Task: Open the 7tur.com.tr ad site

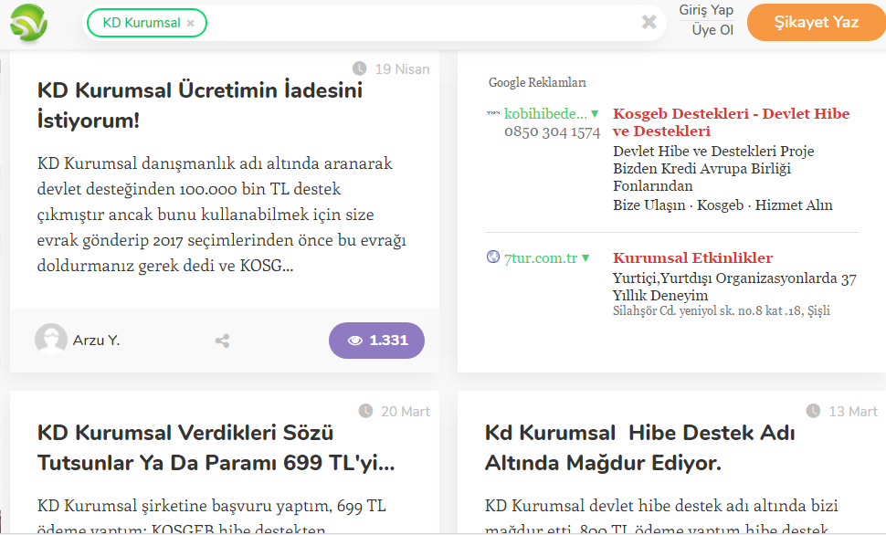Action: [x=541, y=258]
